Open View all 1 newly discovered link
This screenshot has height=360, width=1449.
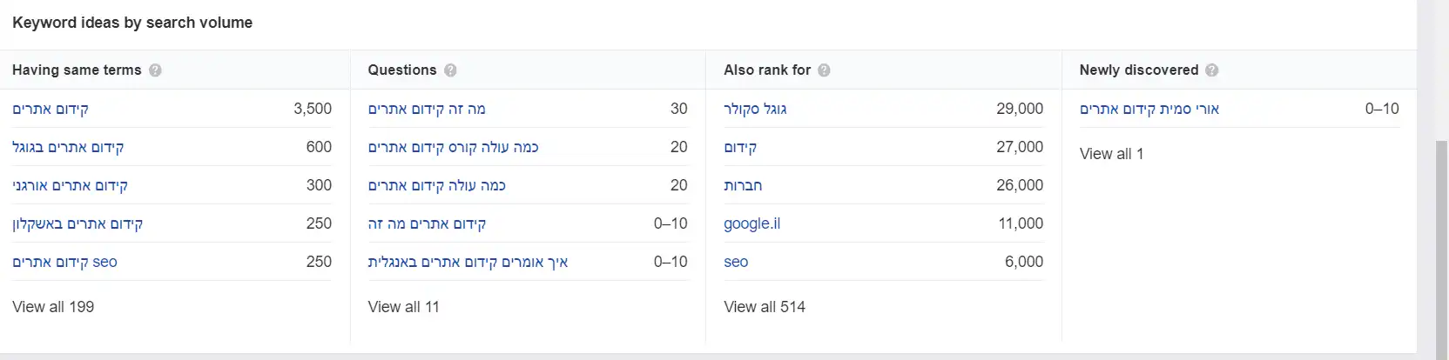(x=1111, y=154)
